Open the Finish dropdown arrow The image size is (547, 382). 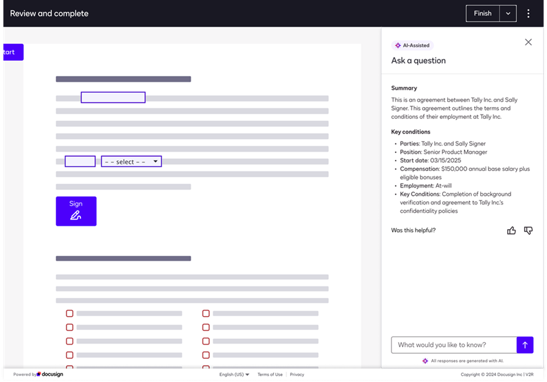click(x=508, y=14)
